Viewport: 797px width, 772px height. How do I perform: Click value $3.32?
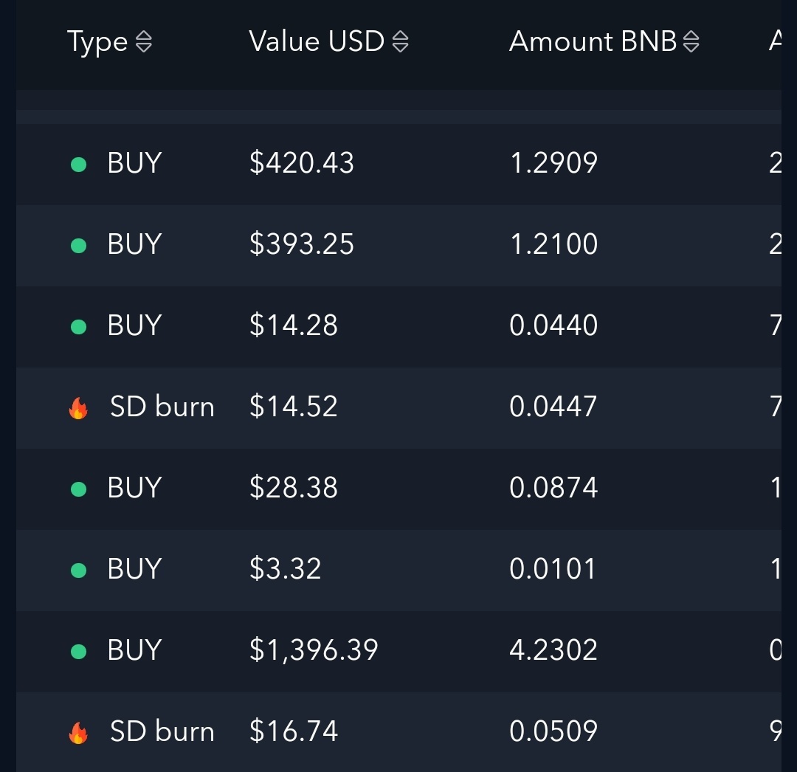click(x=285, y=569)
